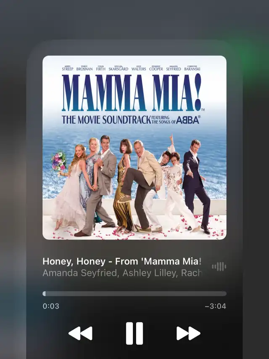Click the STREEP name on cover
269x359 pixels.
click(68, 68)
